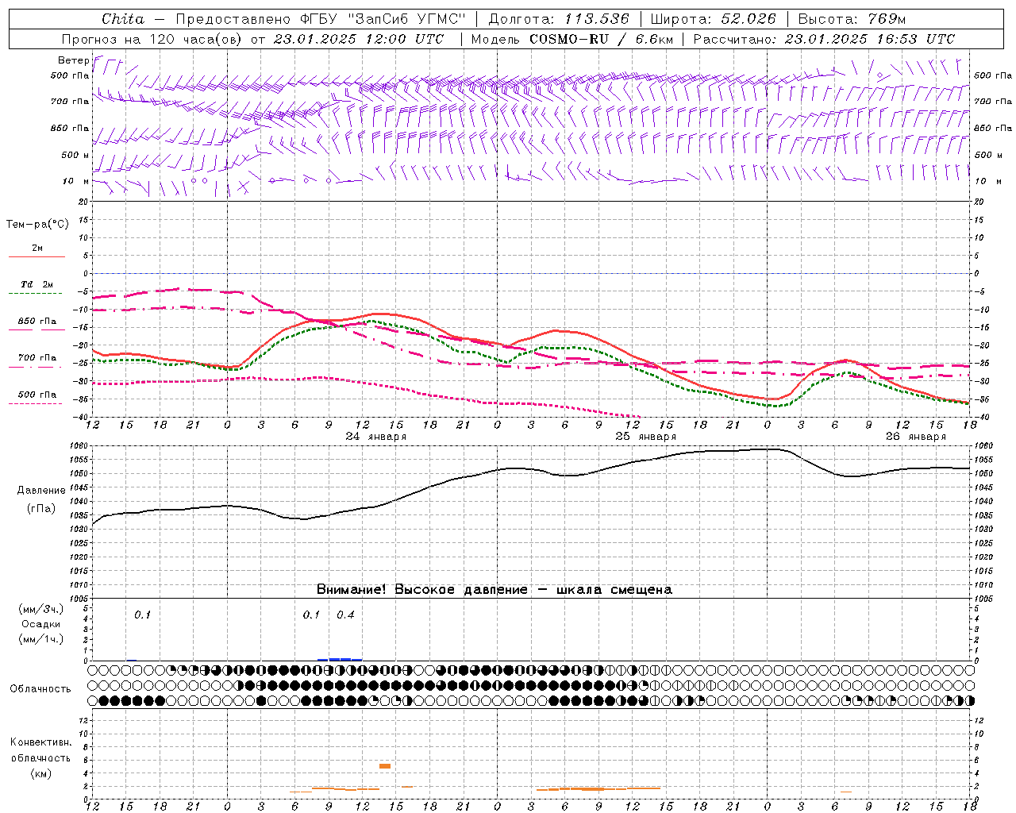Click the blue '2м' temperature legend line
Viewport: 1016px width, 813px height.
click(x=37, y=256)
